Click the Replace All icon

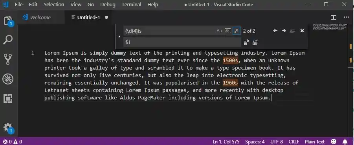coord(255,42)
